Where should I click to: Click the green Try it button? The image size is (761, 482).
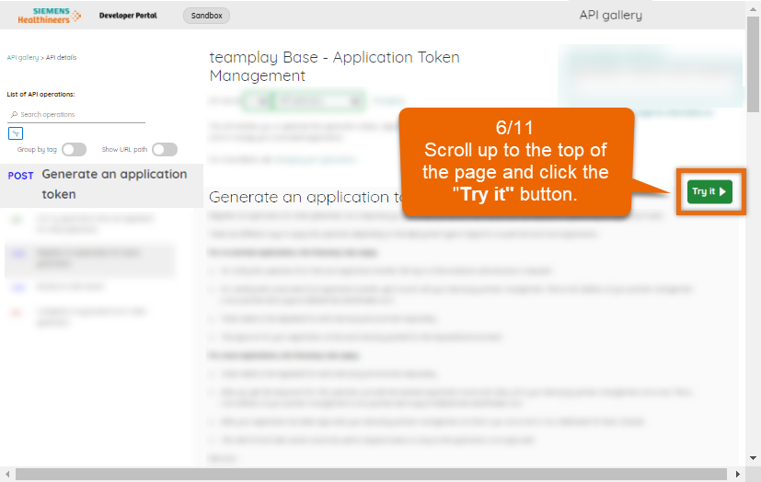point(709,191)
